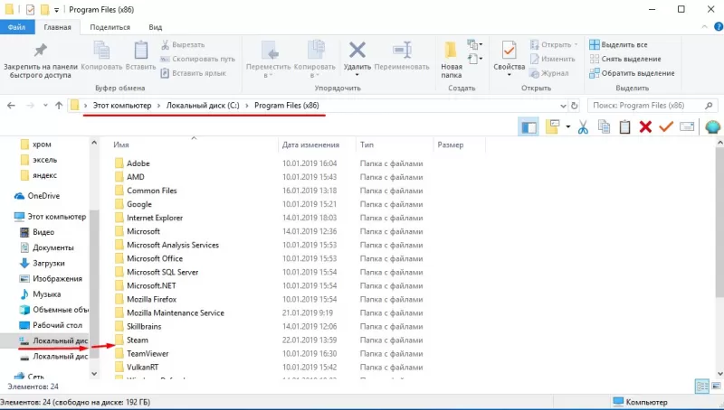This screenshot has width=724, height=410.
Task: Go up one folder level
Action: coord(59,106)
